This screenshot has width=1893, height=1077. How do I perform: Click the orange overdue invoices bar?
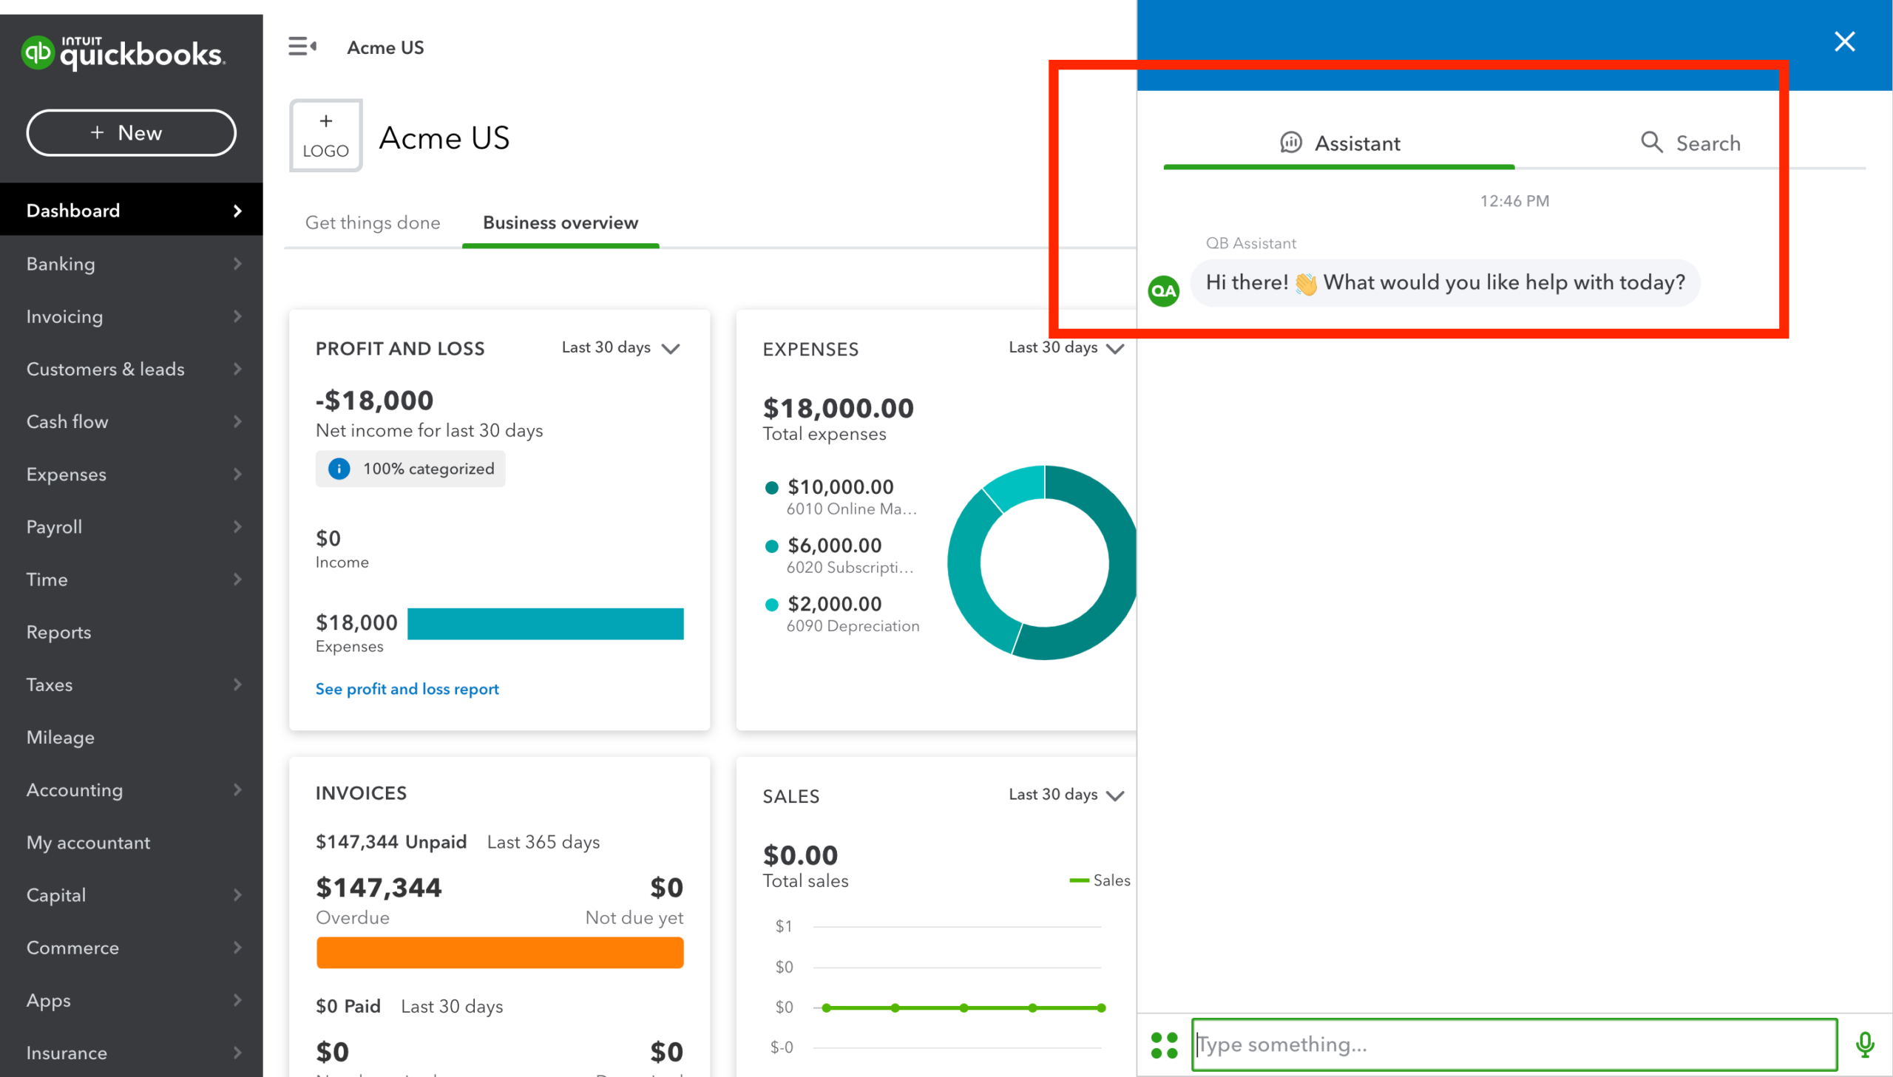[x=499, y=952]
